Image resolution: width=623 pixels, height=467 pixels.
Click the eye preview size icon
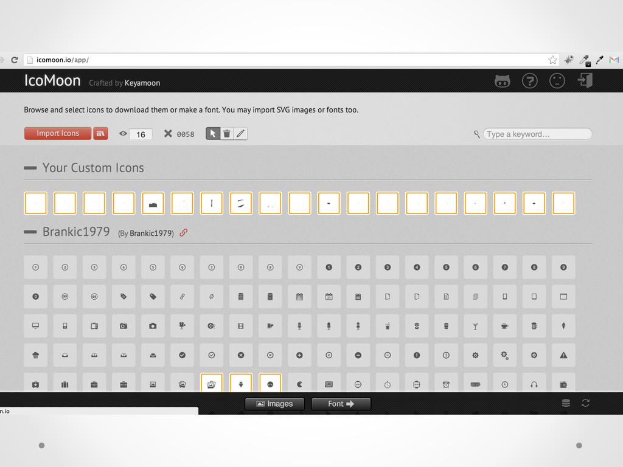coord(123,134)
